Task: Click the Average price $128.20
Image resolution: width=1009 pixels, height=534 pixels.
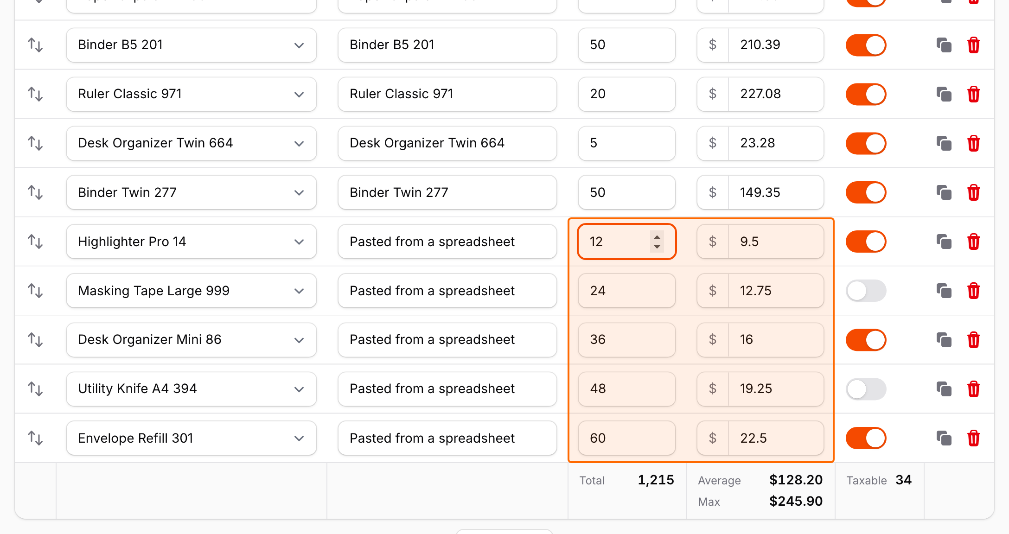Action: 796,480
